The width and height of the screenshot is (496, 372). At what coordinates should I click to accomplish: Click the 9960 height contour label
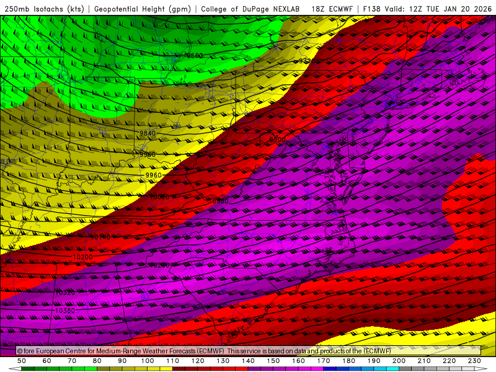coord(153,175)
